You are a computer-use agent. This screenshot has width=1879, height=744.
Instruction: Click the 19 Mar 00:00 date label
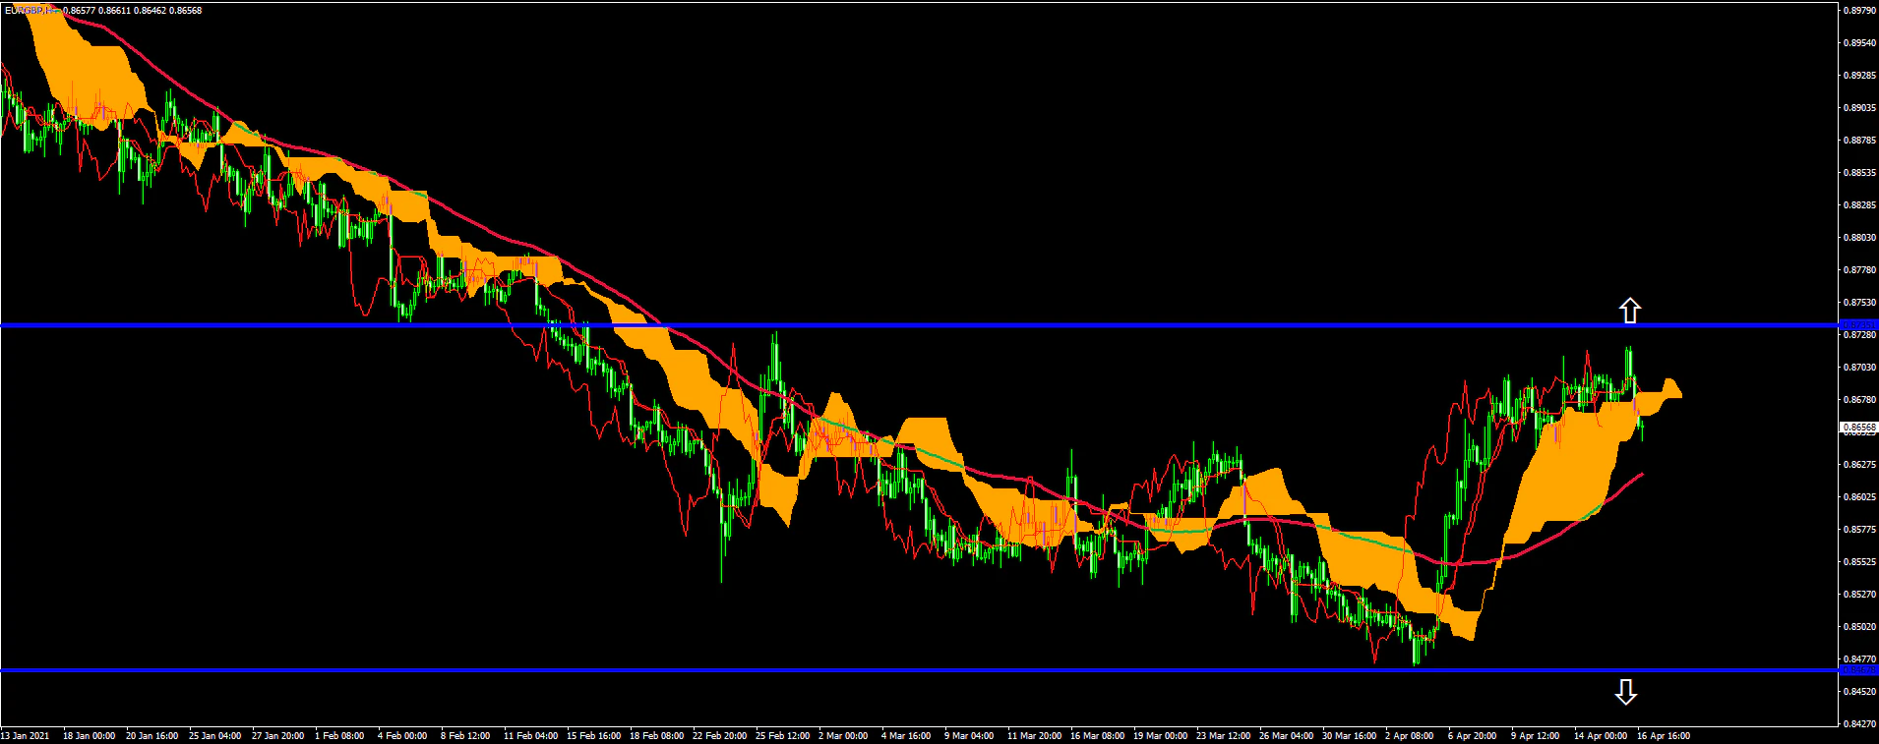pyautogui.click(x=1161, y=736)
